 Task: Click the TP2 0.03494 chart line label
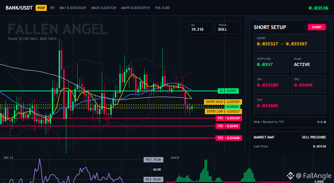click(228, 126)
